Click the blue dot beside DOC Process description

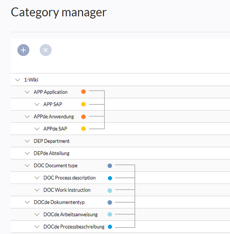[110, 178]
